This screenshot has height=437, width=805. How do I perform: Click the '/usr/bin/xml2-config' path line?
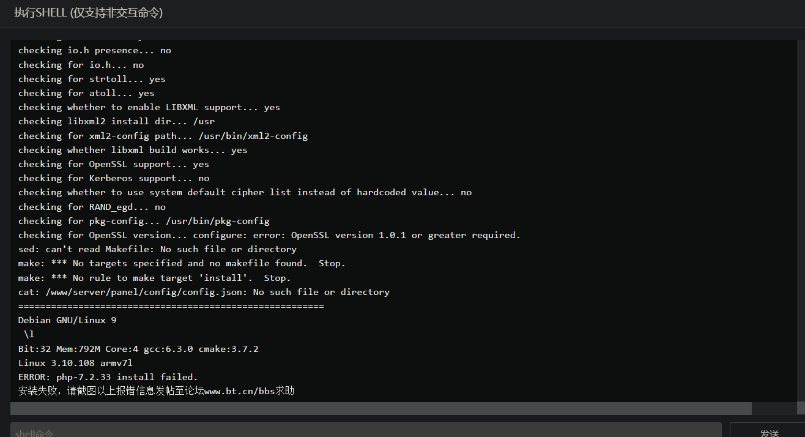pos(163,136)
